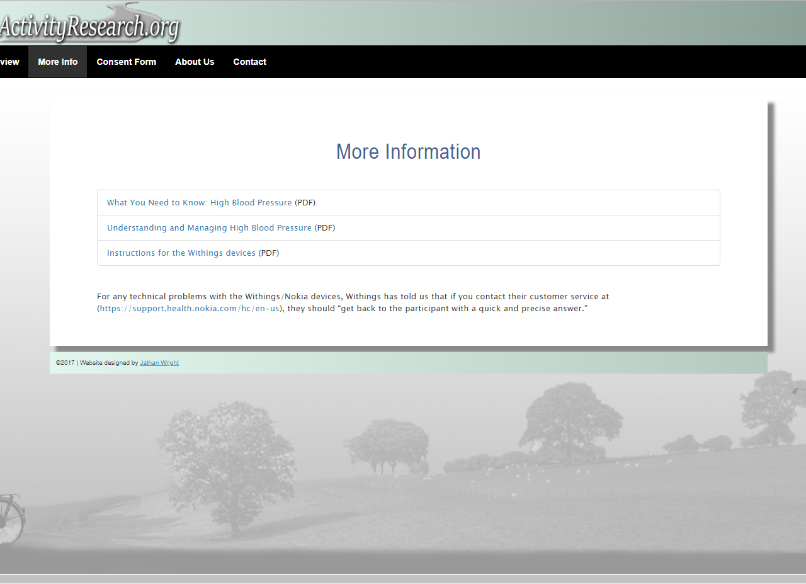Open Understanding and Managing High Blood Pressure link
806x584 pixels.
pos(209,228)
